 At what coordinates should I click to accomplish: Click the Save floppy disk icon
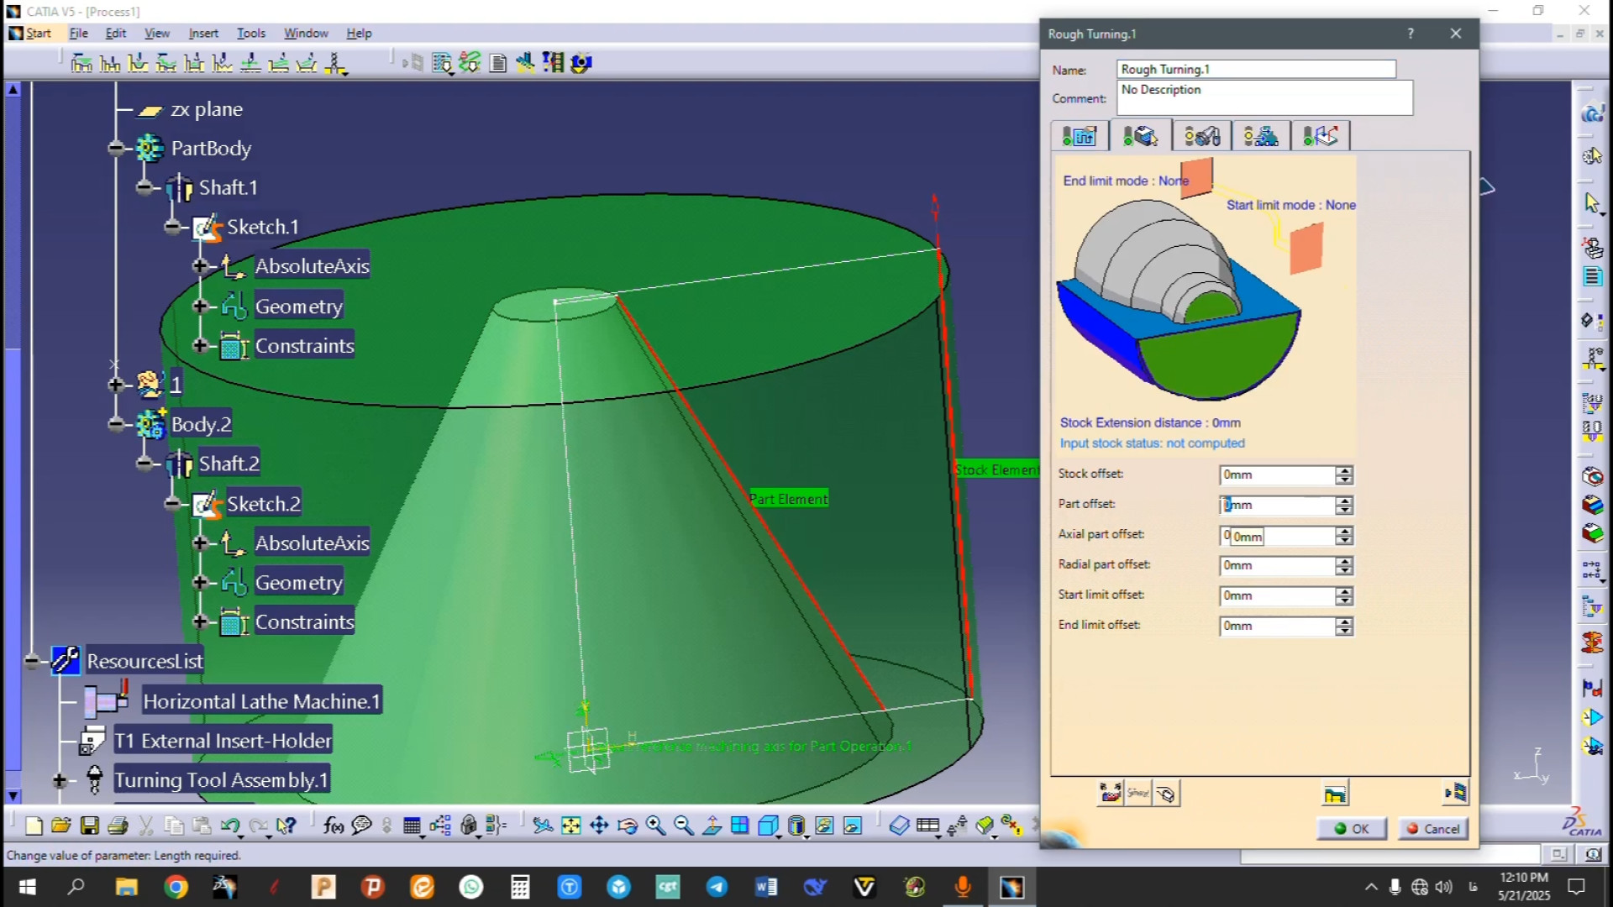point(89,826)
